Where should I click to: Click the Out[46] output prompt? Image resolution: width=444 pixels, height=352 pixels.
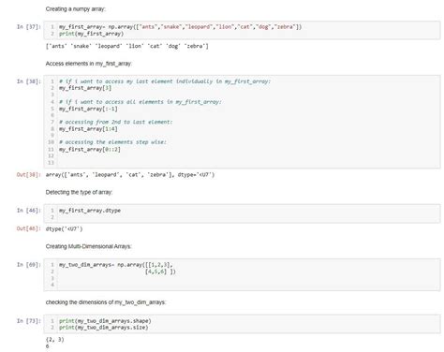pos(29,228)
